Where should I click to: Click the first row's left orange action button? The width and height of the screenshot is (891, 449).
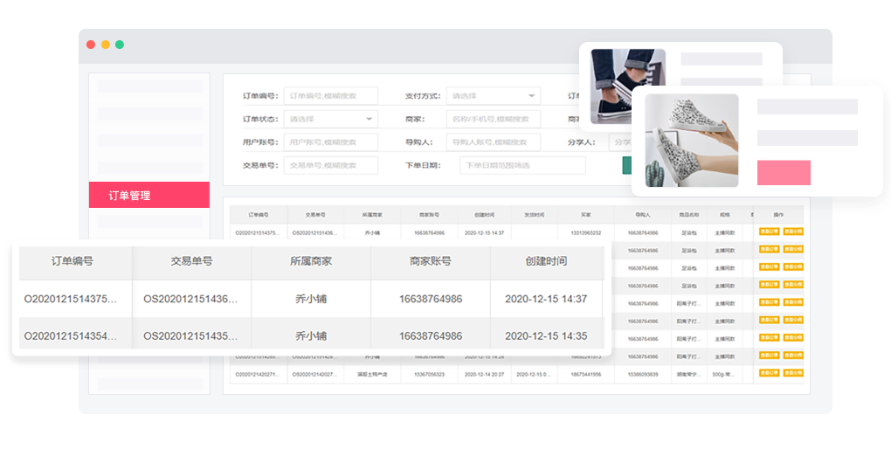(769, 232)
